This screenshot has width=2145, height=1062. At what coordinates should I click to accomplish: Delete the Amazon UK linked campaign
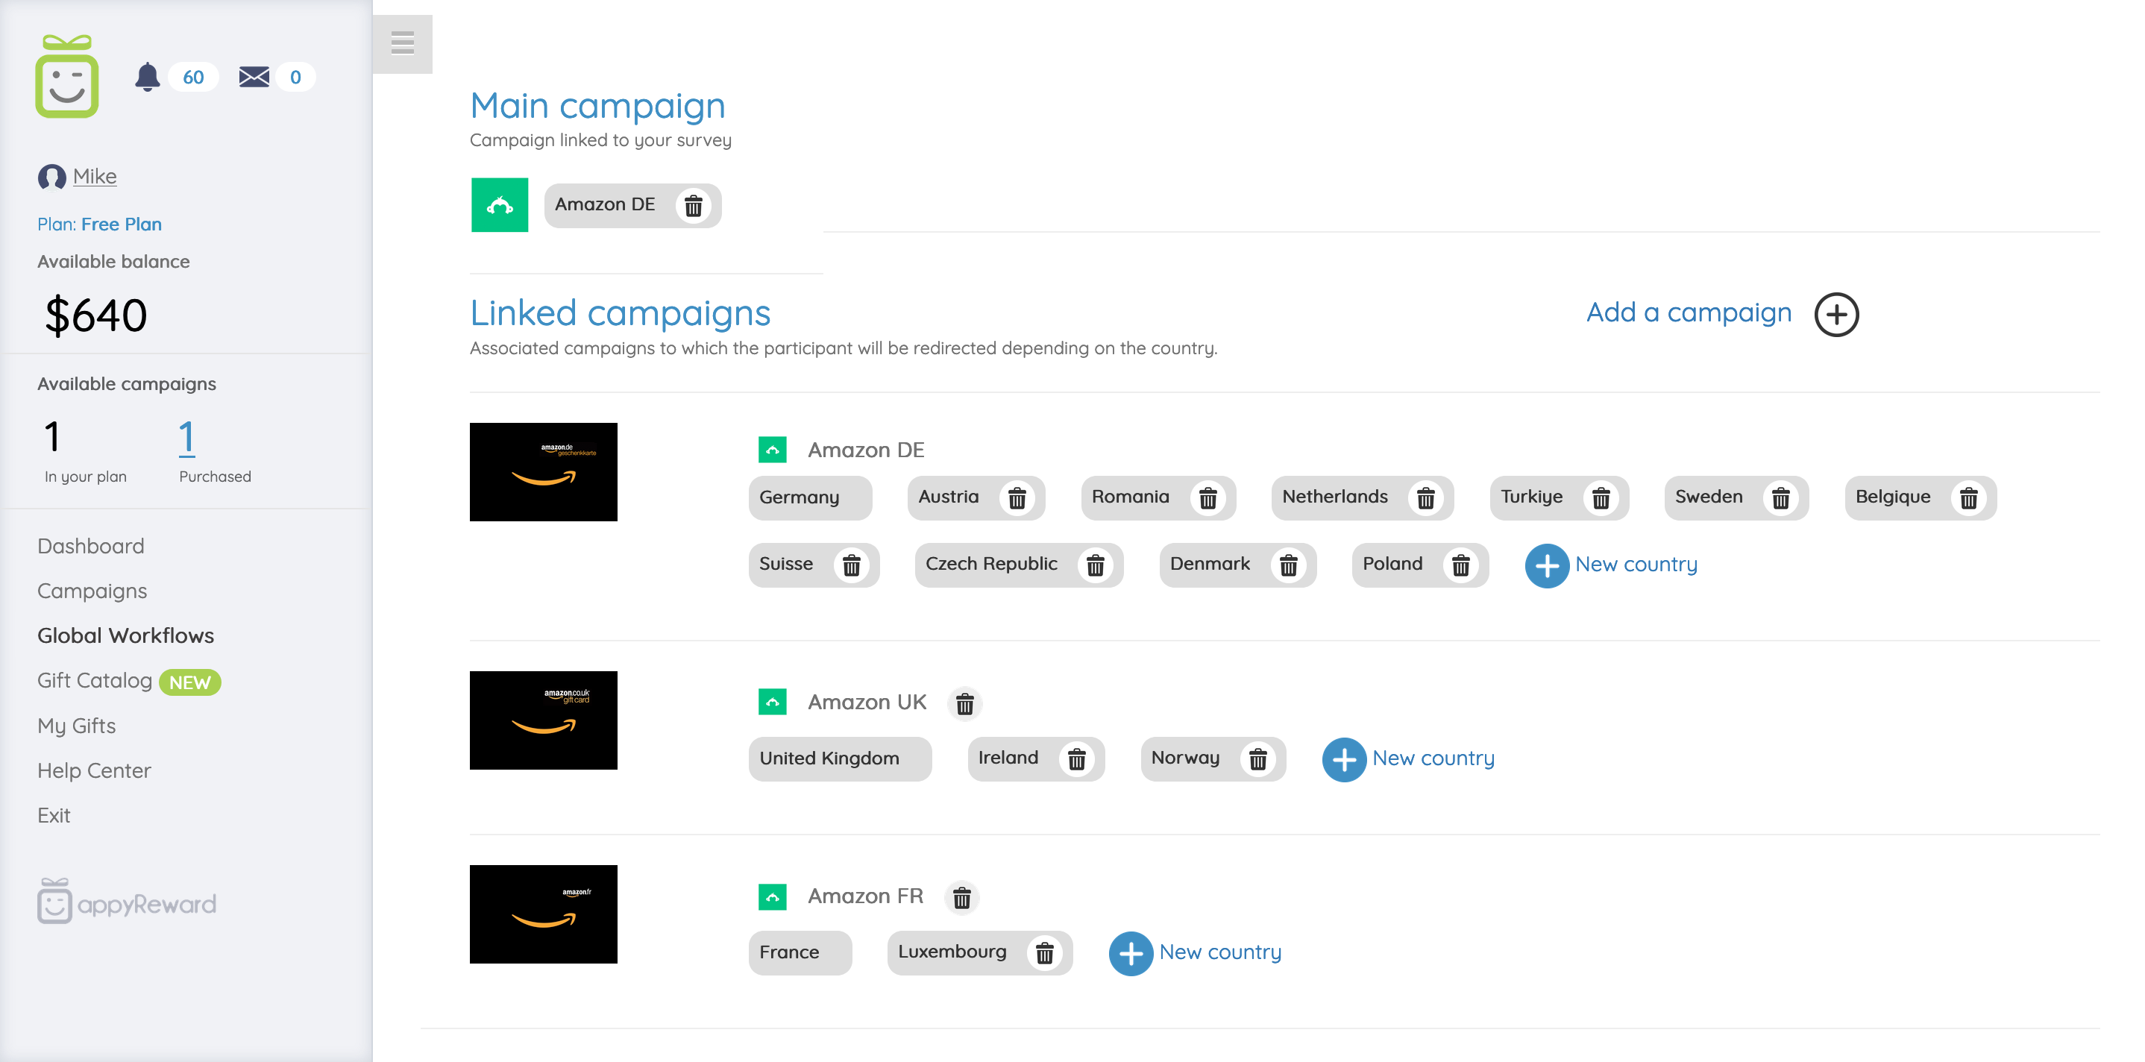point(964,704)
